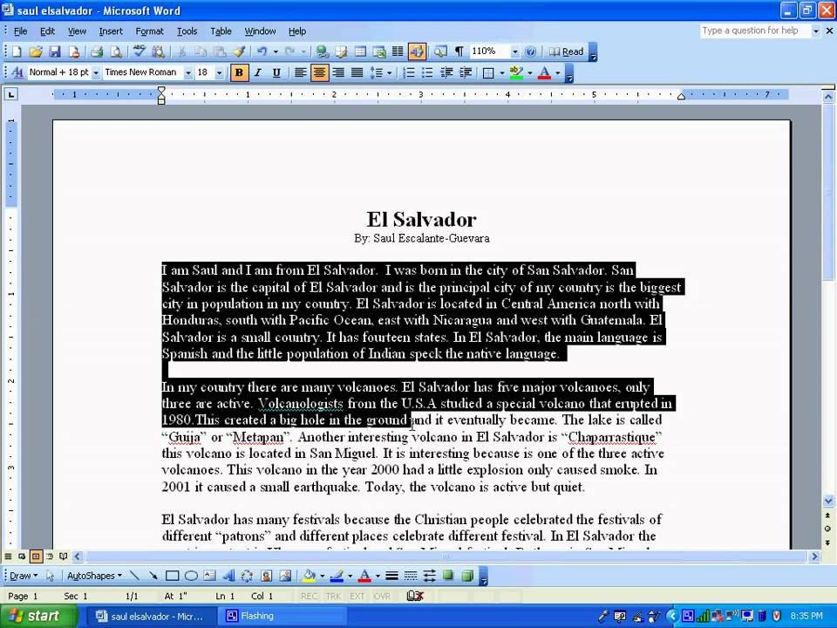Apply bulleted list formatting
The image size is (837, 628).
coord(427,72)
